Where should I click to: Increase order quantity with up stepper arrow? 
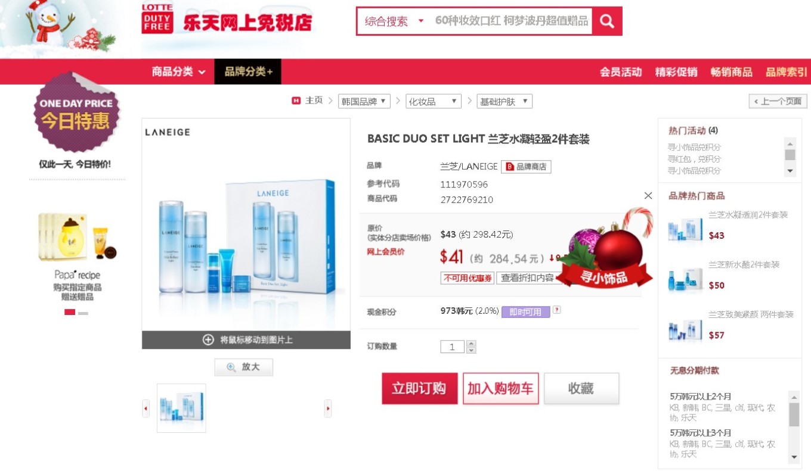(471, 344)
